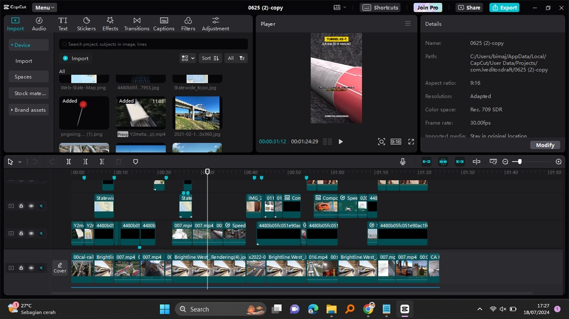Click the Modify button in Details panel
Image resolution: width=569 pixels, height=319 pixels.
click(545, 145)
